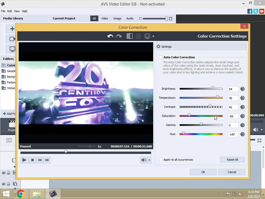Open Chrome from the taskbar
Viewport: 265px width, 199px height.
[x=21, y=194]
